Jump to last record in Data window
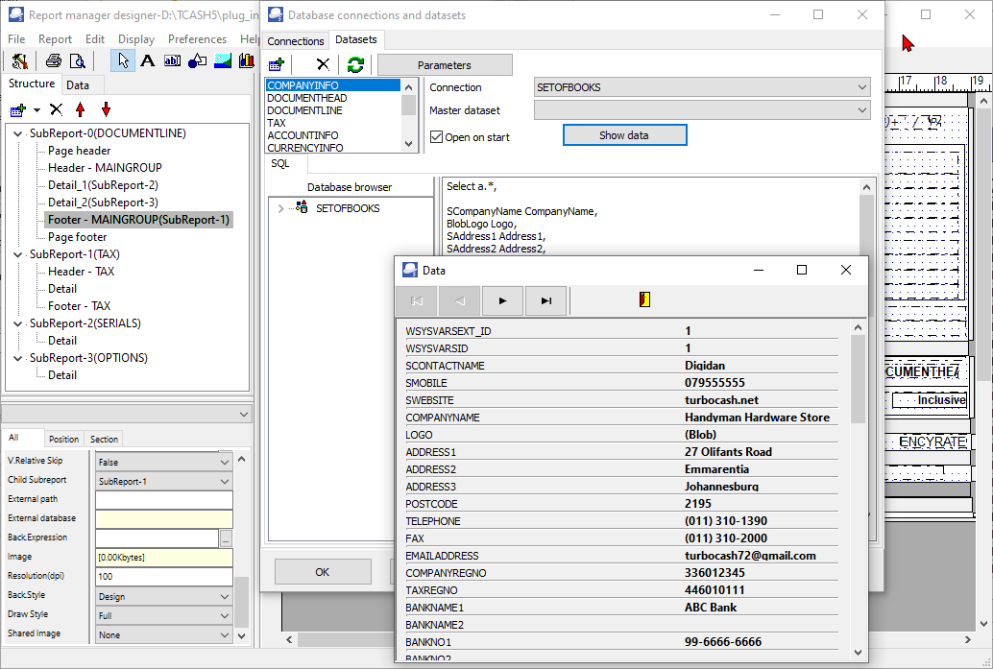Image resolution: width=993 pixels, height=669 pixels. (x=545, y=300)
